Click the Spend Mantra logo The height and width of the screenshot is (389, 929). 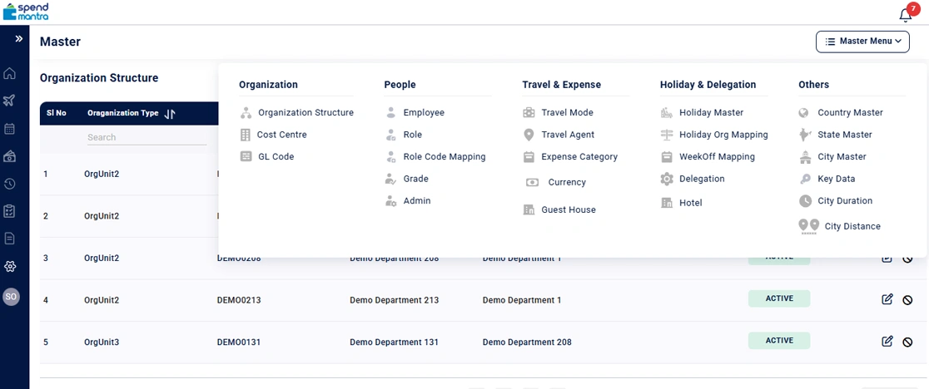point(27,12)
